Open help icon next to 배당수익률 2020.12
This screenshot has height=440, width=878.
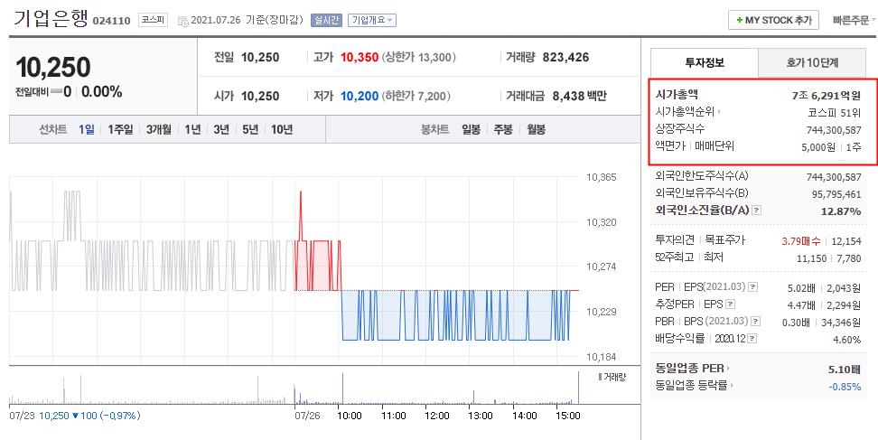(x=752, y=339)
